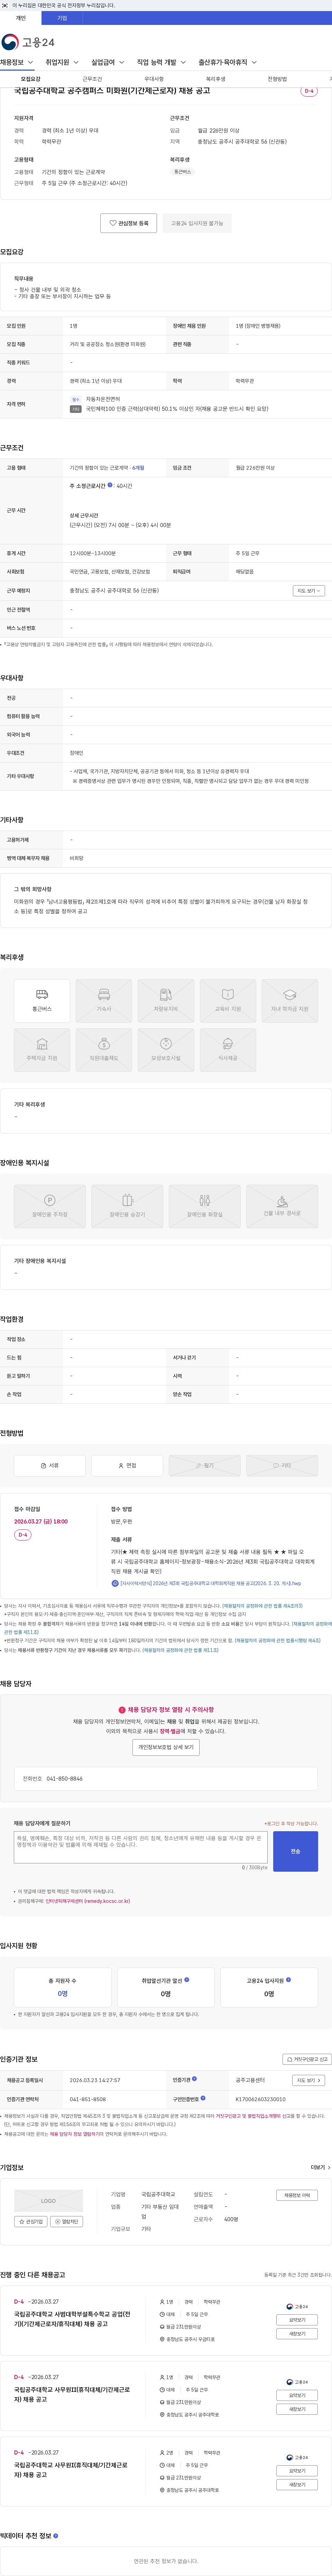Expand the 직업 능력 개발 menu
The image size is (332, 2576).
click(161, 62)
